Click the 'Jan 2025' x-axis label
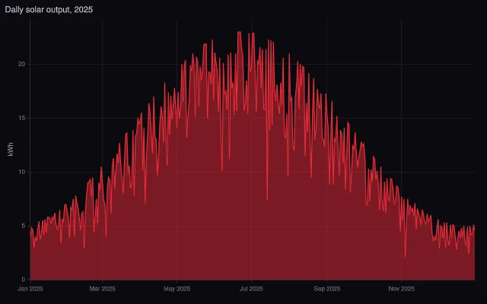487x304 pixels. pyautogui.click(x=30, y=289)
